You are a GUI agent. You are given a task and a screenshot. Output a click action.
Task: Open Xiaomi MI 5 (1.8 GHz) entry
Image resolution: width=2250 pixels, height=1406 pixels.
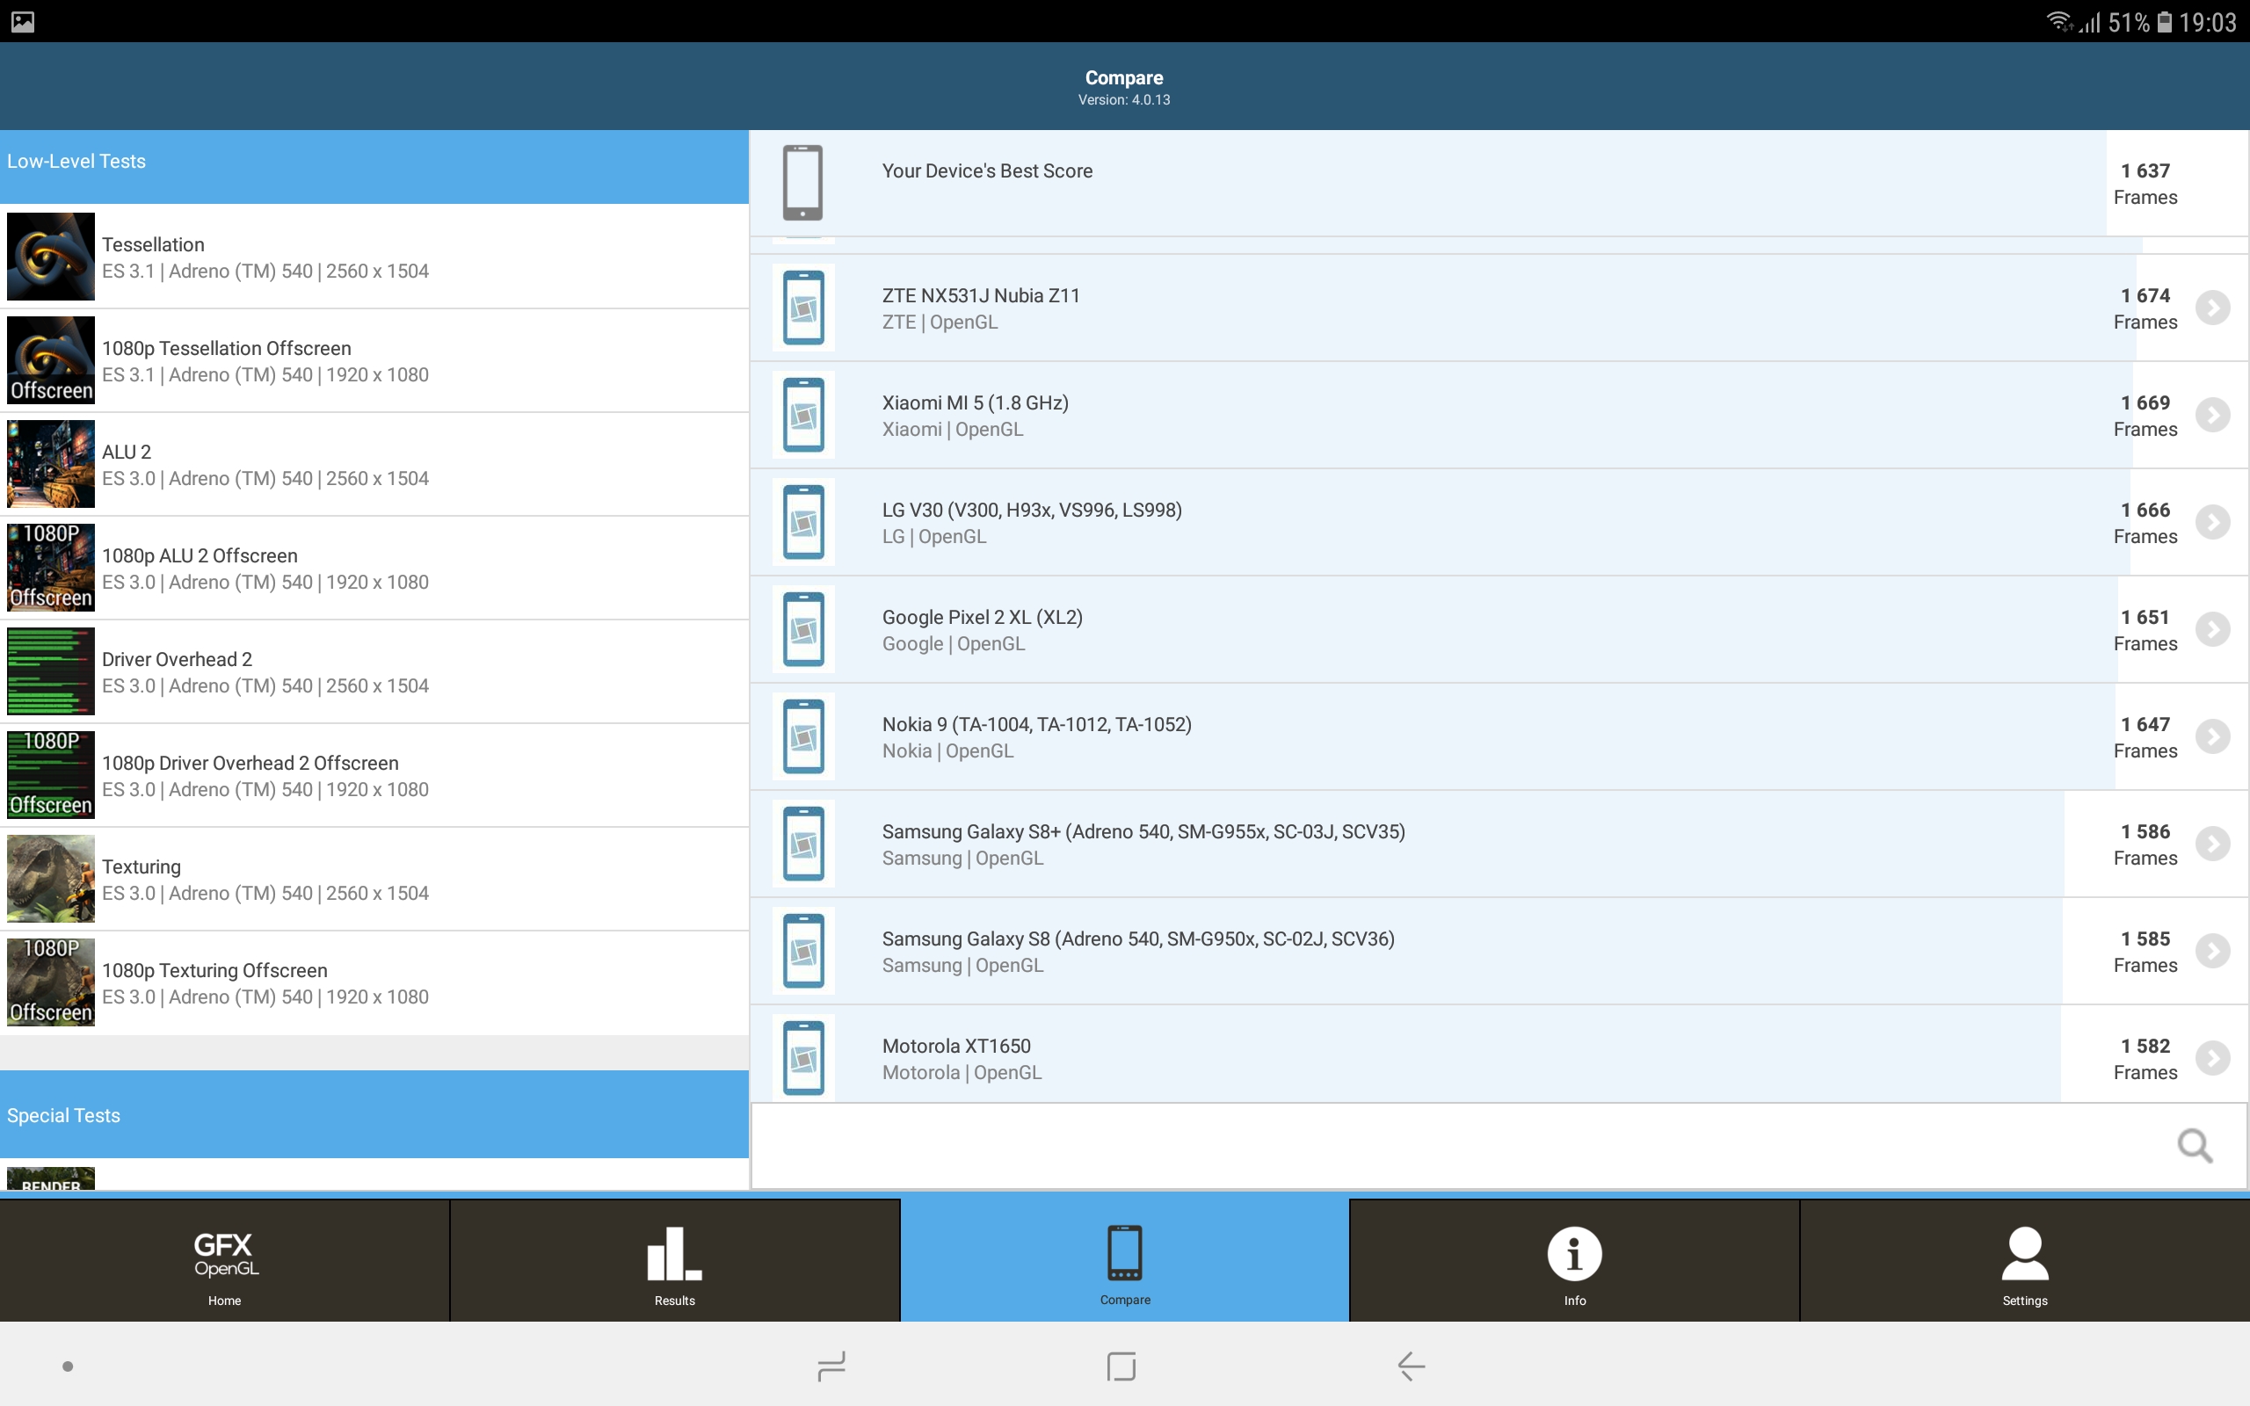[1499, 415]
